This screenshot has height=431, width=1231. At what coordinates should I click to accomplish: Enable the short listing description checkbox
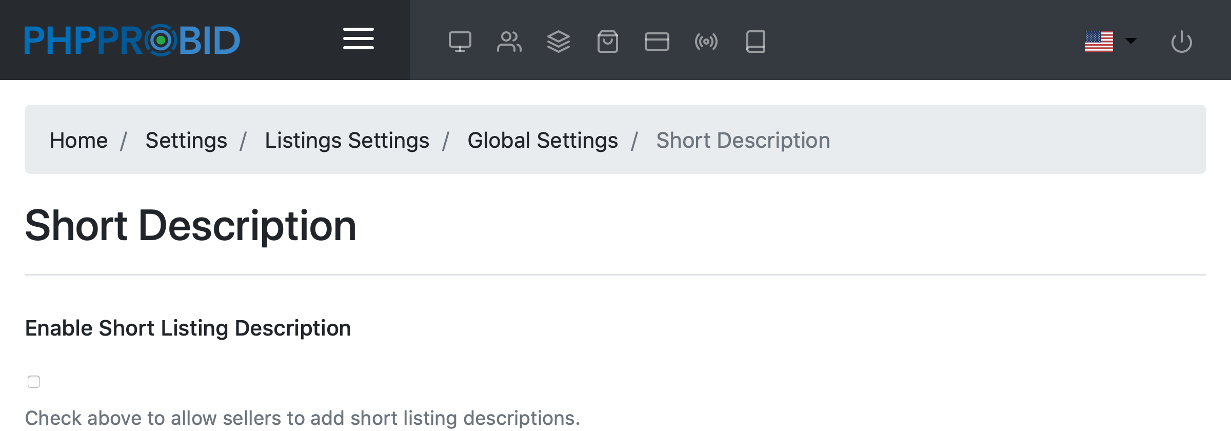pyautogui.click(x=34, y=382)
